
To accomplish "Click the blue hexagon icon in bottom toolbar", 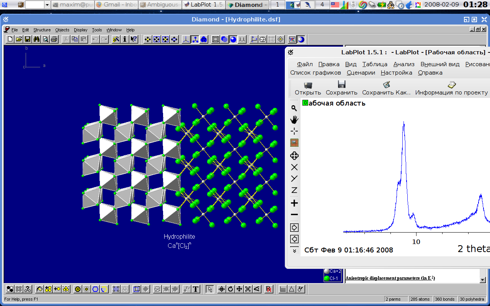I will click(95, 289).
